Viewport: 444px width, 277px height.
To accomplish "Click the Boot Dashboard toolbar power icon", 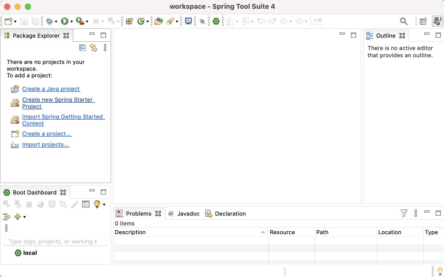I will [x=216, y=21].
